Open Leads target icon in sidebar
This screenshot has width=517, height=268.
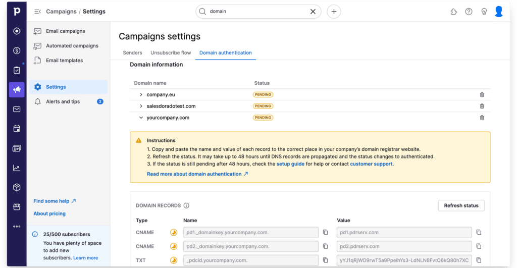tap(17, 31)
